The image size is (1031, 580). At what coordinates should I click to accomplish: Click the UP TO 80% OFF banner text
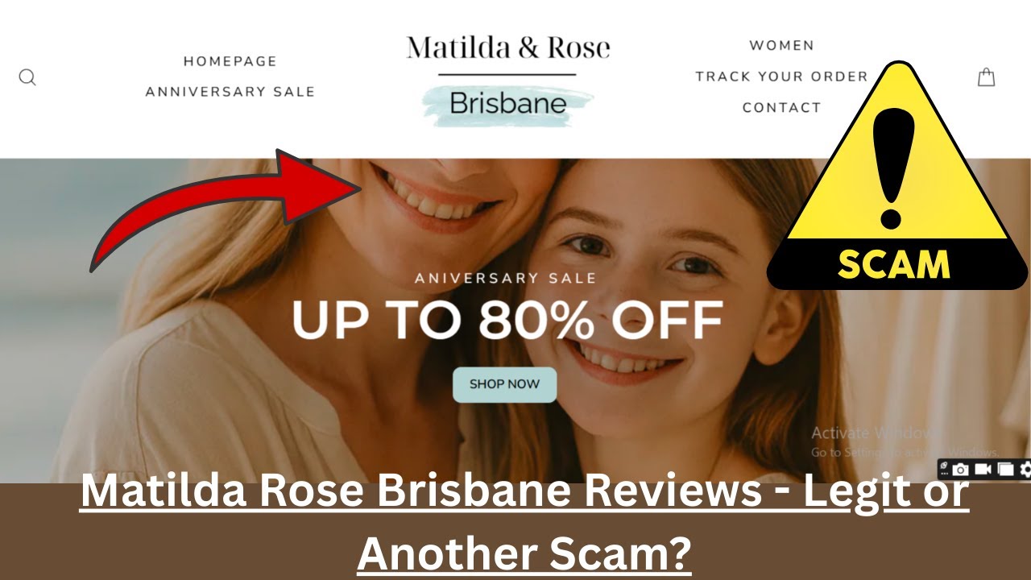(507, 321)
